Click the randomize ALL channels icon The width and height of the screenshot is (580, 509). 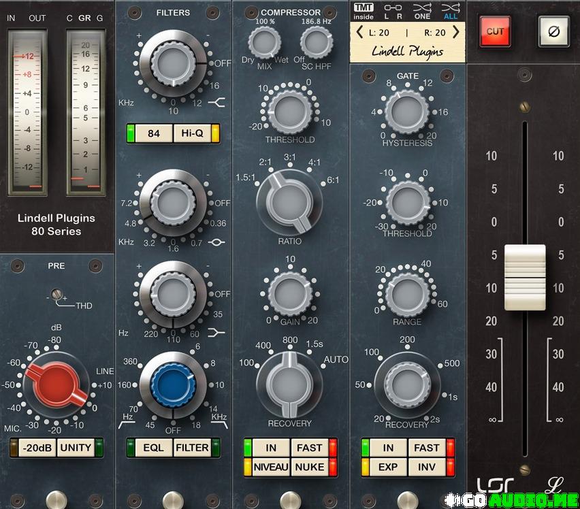[451, 12]
